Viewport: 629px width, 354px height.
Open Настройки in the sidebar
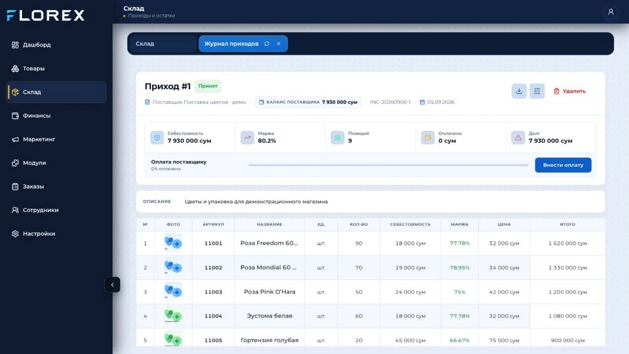coord(56,234)
